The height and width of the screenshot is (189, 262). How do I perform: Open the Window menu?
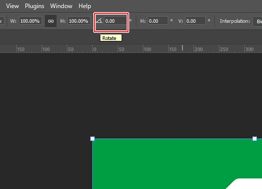pos(61,6)
